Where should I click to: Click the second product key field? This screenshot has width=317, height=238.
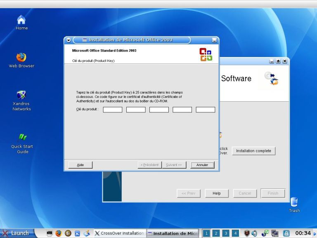136,109
